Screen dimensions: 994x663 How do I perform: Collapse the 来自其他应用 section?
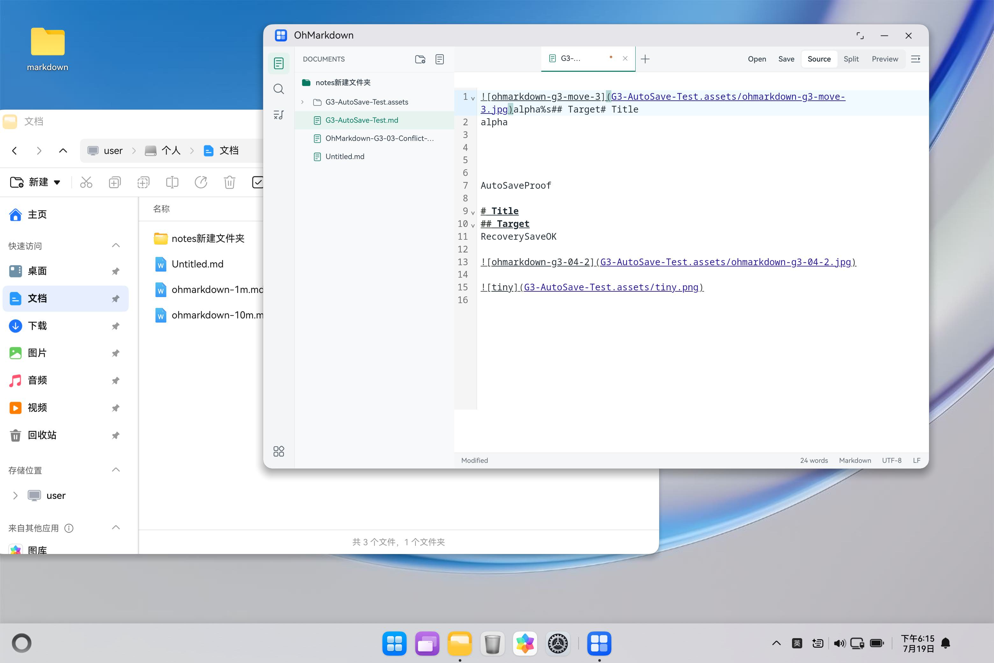tap(116, 528)
